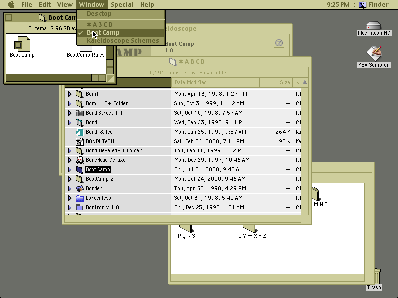
Task: Select the BondiBeveled#1 Folder icon
Action: pos(80,151)
